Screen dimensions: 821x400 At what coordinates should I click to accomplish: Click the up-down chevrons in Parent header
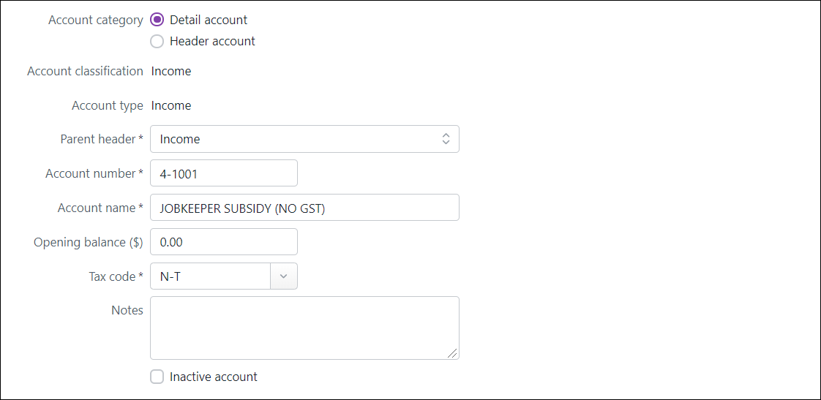pos(446,139)
